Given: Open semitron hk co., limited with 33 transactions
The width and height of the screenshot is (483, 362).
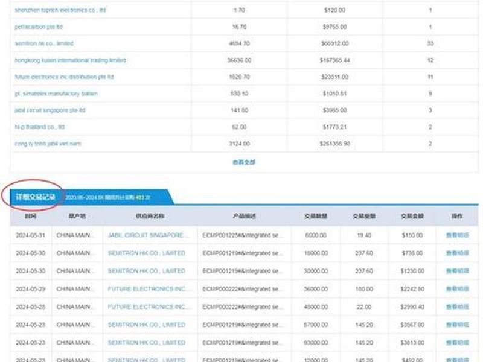Looking at the screenshot, I should click(44, 43).
